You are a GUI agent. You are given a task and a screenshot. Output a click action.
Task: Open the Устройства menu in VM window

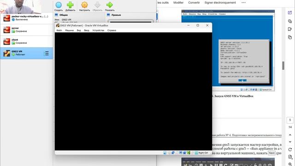click(98, 30)
